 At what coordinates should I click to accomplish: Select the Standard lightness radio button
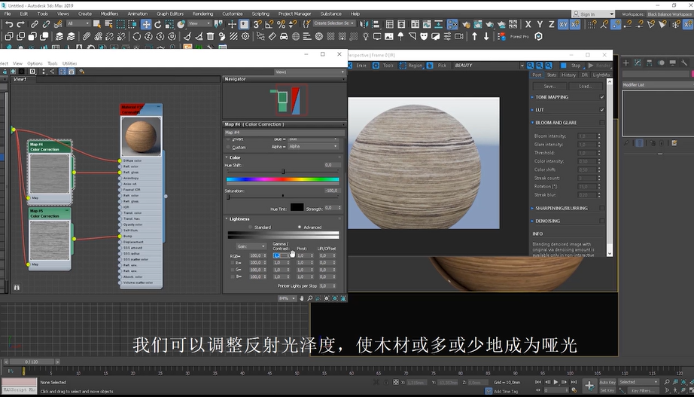pyautogui.click(x=251, y=227)
